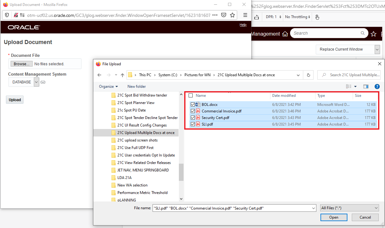385x228 pixels.
Task: Click the favorites star in the Oracle header
Action: pos(373,34)
